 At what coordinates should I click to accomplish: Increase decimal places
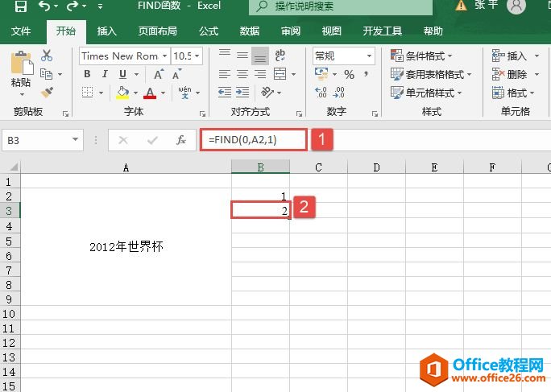tap(321, 93)
